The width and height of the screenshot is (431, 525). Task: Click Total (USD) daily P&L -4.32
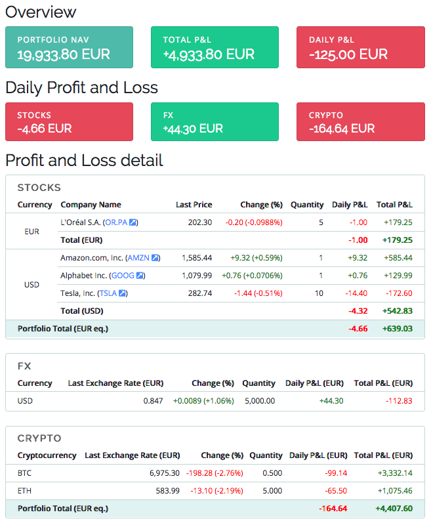[x=358, y=311]
